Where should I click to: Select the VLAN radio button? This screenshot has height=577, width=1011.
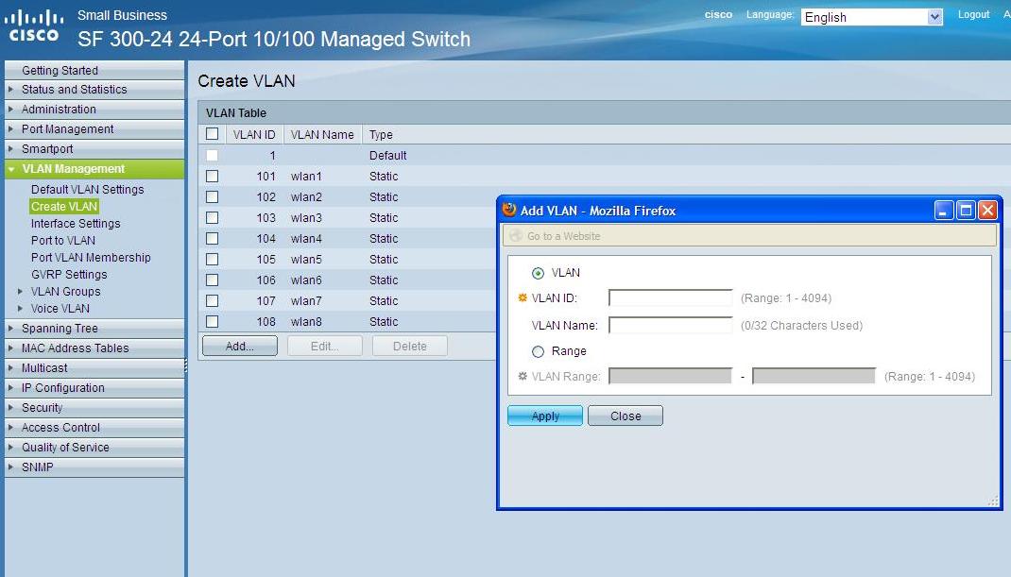click(538, 273)
